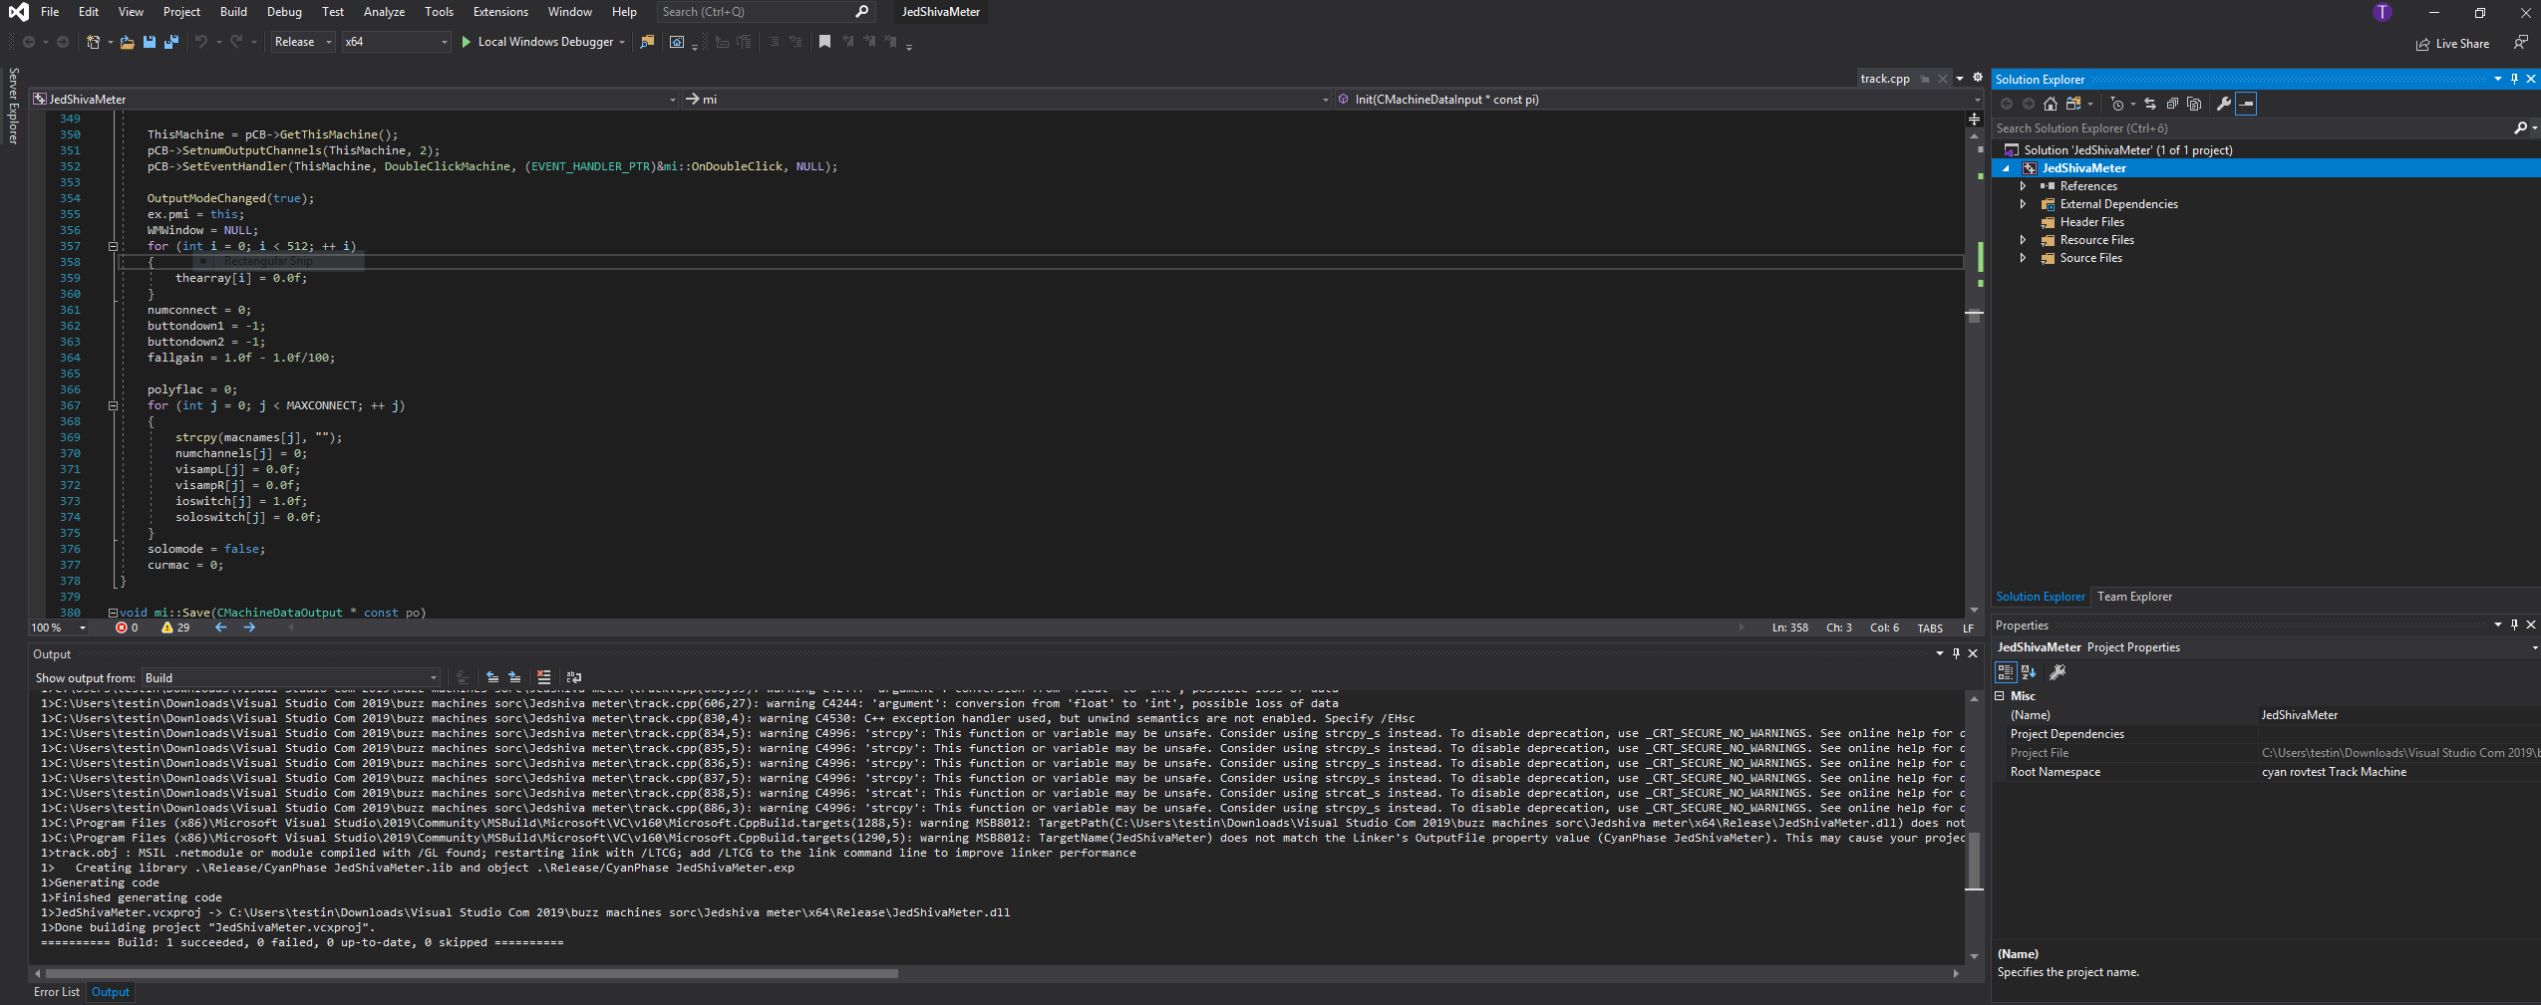Click the pin icon on track.cpp tab
This screenshot has width=2541, height=1005.
pos(1925,79)
